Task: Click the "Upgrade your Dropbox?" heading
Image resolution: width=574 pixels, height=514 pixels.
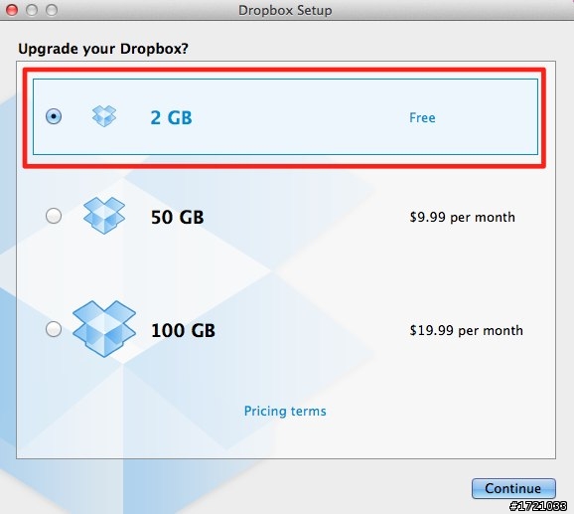Action: (103, 49)
